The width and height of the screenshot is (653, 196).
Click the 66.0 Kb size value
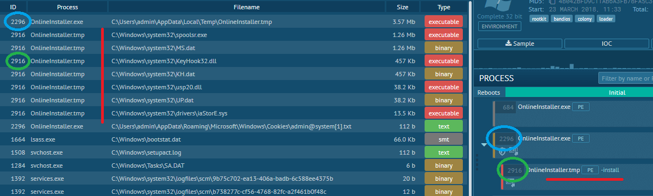click(404, 139)
